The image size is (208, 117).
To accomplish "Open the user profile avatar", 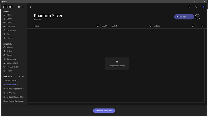I will [x=203, y=7].
